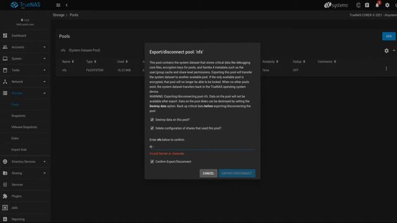Expand the Network menu arrow
The image size is (397, 223).
(45, 81)
